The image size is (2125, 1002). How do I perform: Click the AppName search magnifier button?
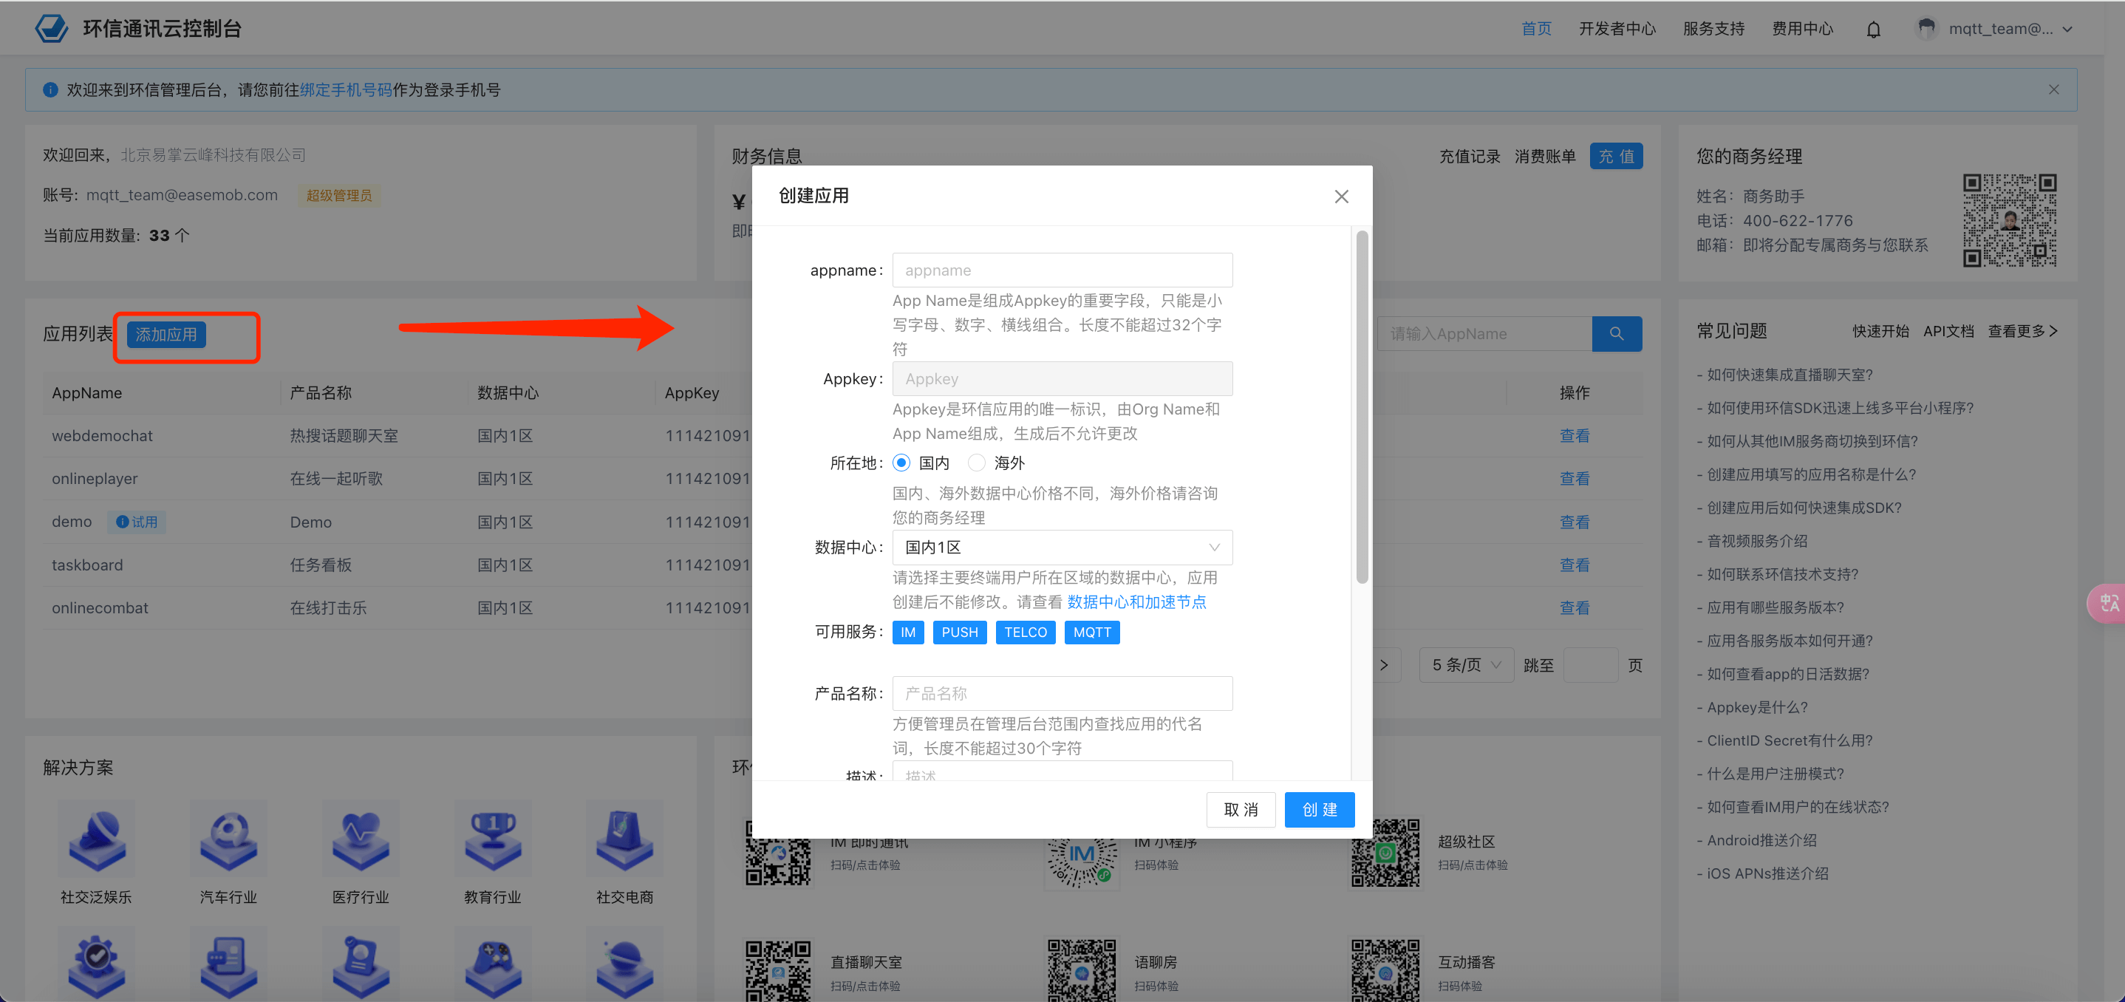pos(1617,334)
